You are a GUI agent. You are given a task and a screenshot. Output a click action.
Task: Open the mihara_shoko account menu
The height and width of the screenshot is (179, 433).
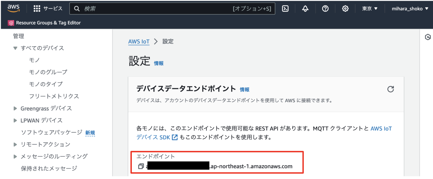[410, 9]
